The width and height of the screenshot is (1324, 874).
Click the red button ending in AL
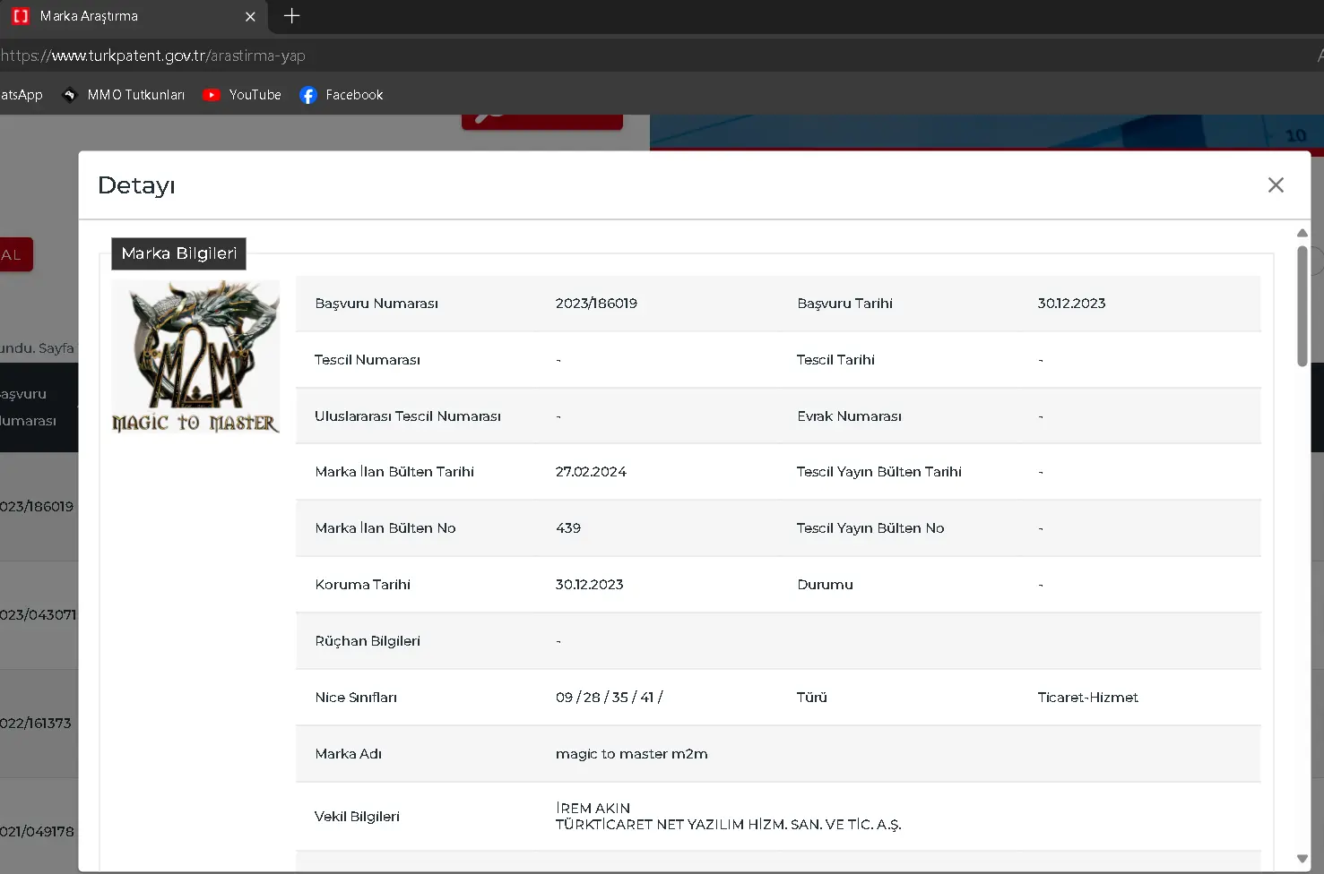(15, 255)
